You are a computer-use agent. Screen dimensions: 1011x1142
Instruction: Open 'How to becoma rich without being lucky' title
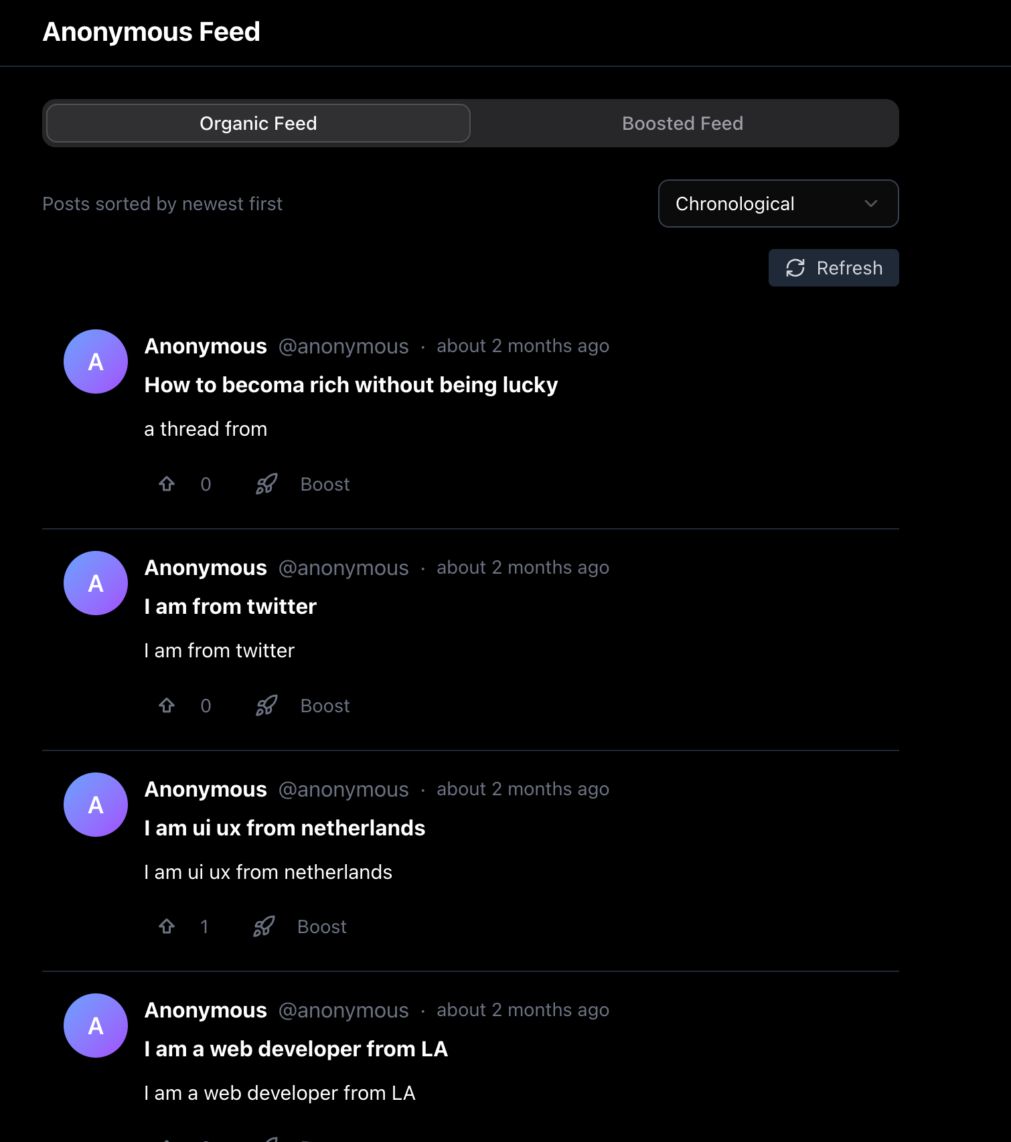point(351,385)
